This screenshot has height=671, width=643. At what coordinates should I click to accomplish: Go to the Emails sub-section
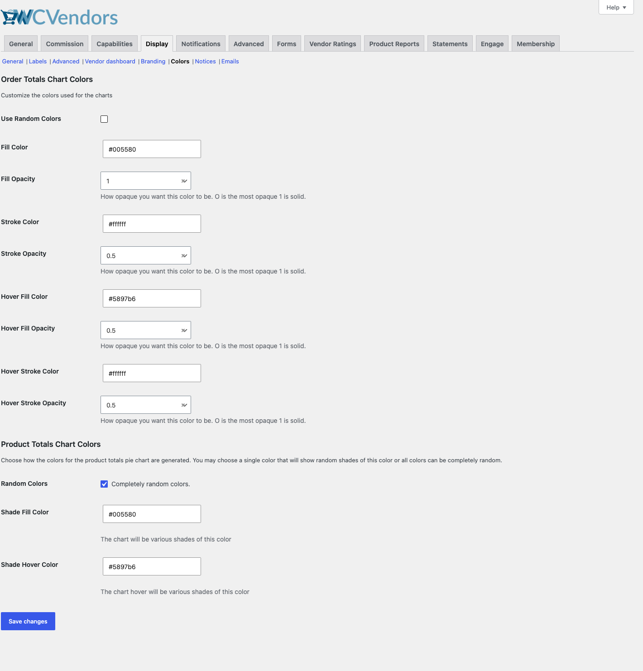pyautogui.click(x=230, y=62)
